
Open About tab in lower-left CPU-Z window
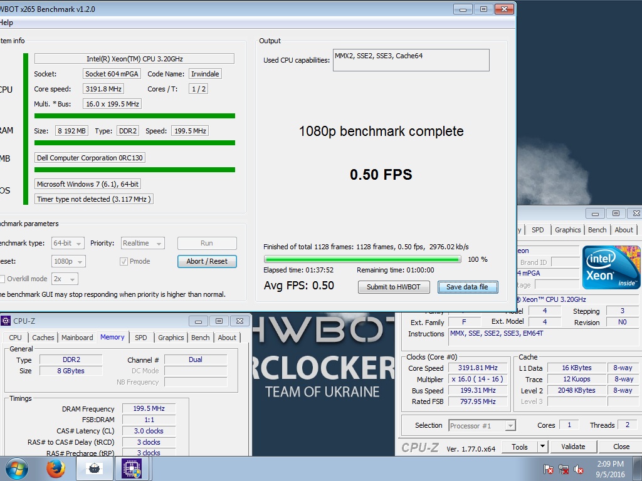click(227, 338)
